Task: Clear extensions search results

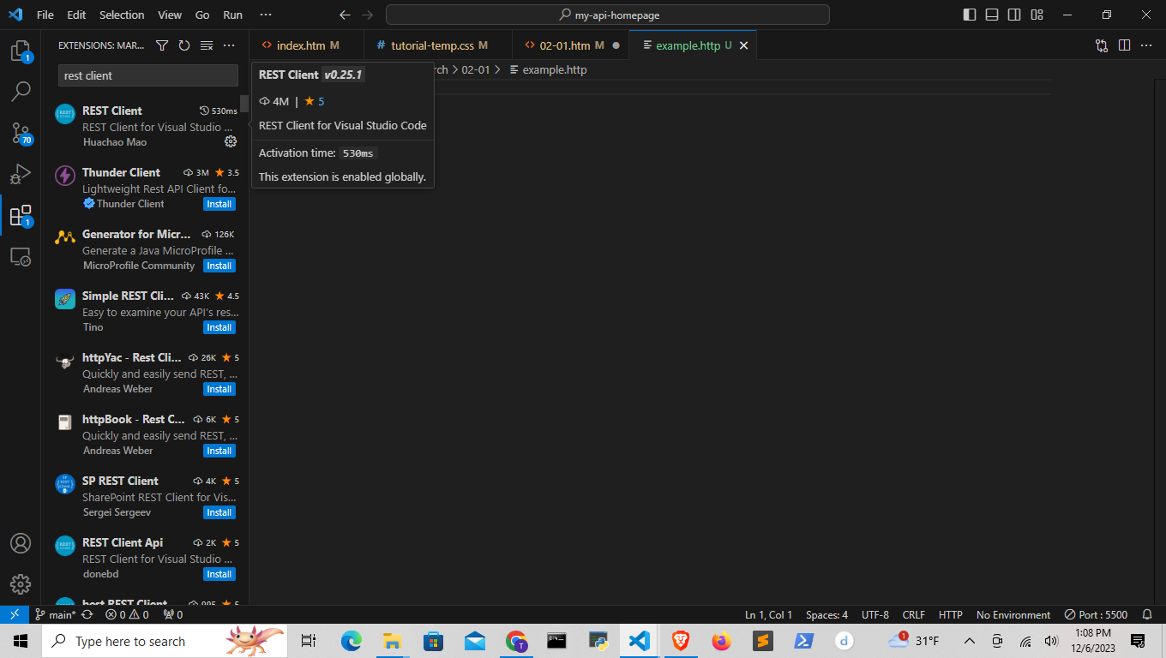Action: point(207,45)
